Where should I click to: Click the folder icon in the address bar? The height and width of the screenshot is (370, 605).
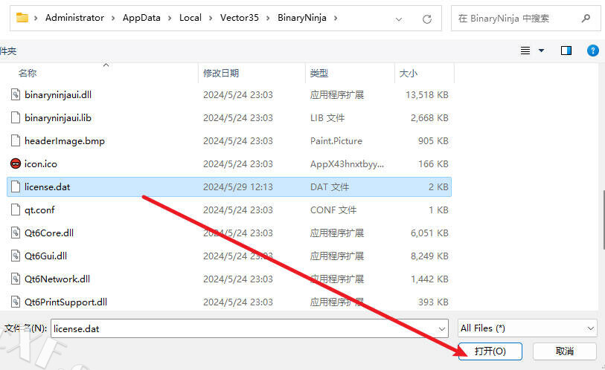pyautogui.click(x=22, y=18)
